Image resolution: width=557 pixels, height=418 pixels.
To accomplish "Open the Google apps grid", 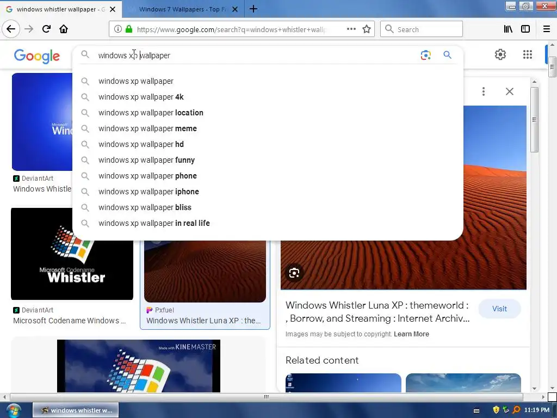I will [x=528, y=54].
